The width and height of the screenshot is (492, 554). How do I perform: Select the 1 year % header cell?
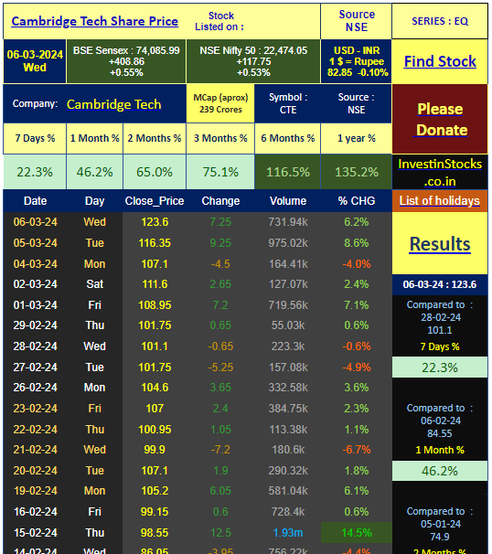tap(357, 139)
